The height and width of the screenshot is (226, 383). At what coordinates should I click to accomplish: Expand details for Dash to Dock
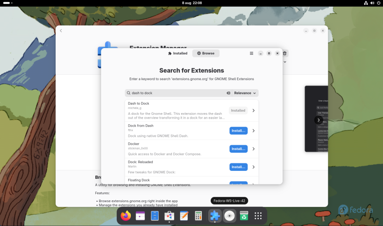254,111
